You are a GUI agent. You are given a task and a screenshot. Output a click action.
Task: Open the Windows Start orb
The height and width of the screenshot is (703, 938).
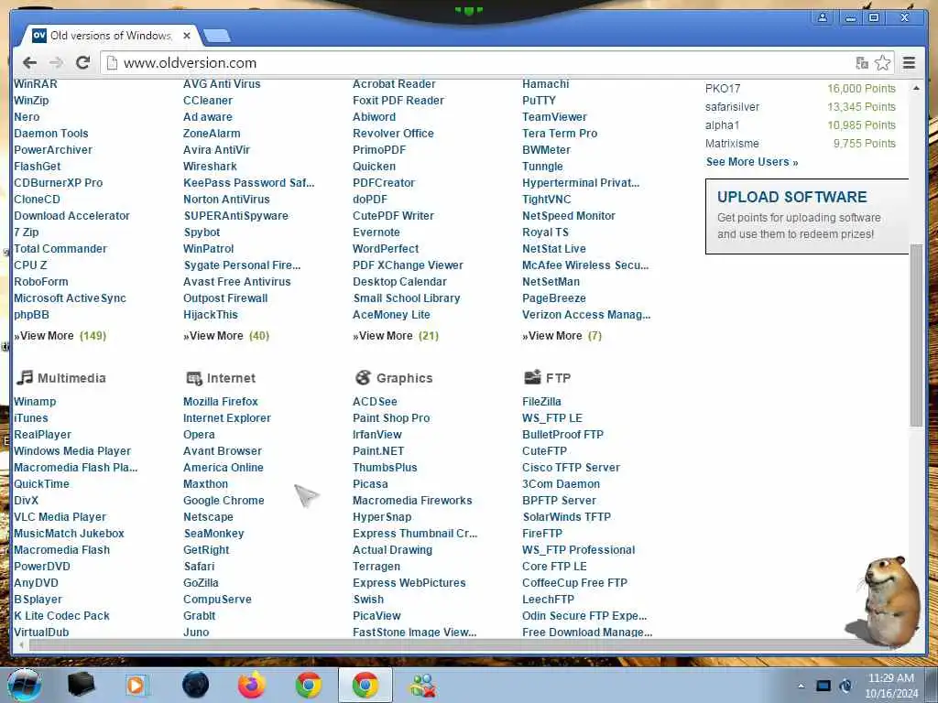25,685
